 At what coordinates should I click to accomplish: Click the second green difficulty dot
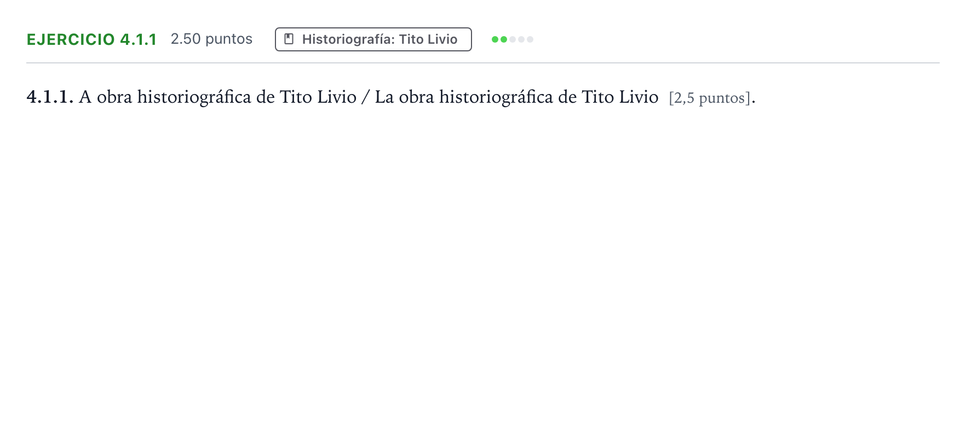504,39
